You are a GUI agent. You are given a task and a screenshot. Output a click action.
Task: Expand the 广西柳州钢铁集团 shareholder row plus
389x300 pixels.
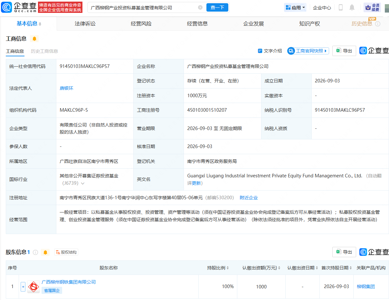point(23,286)
